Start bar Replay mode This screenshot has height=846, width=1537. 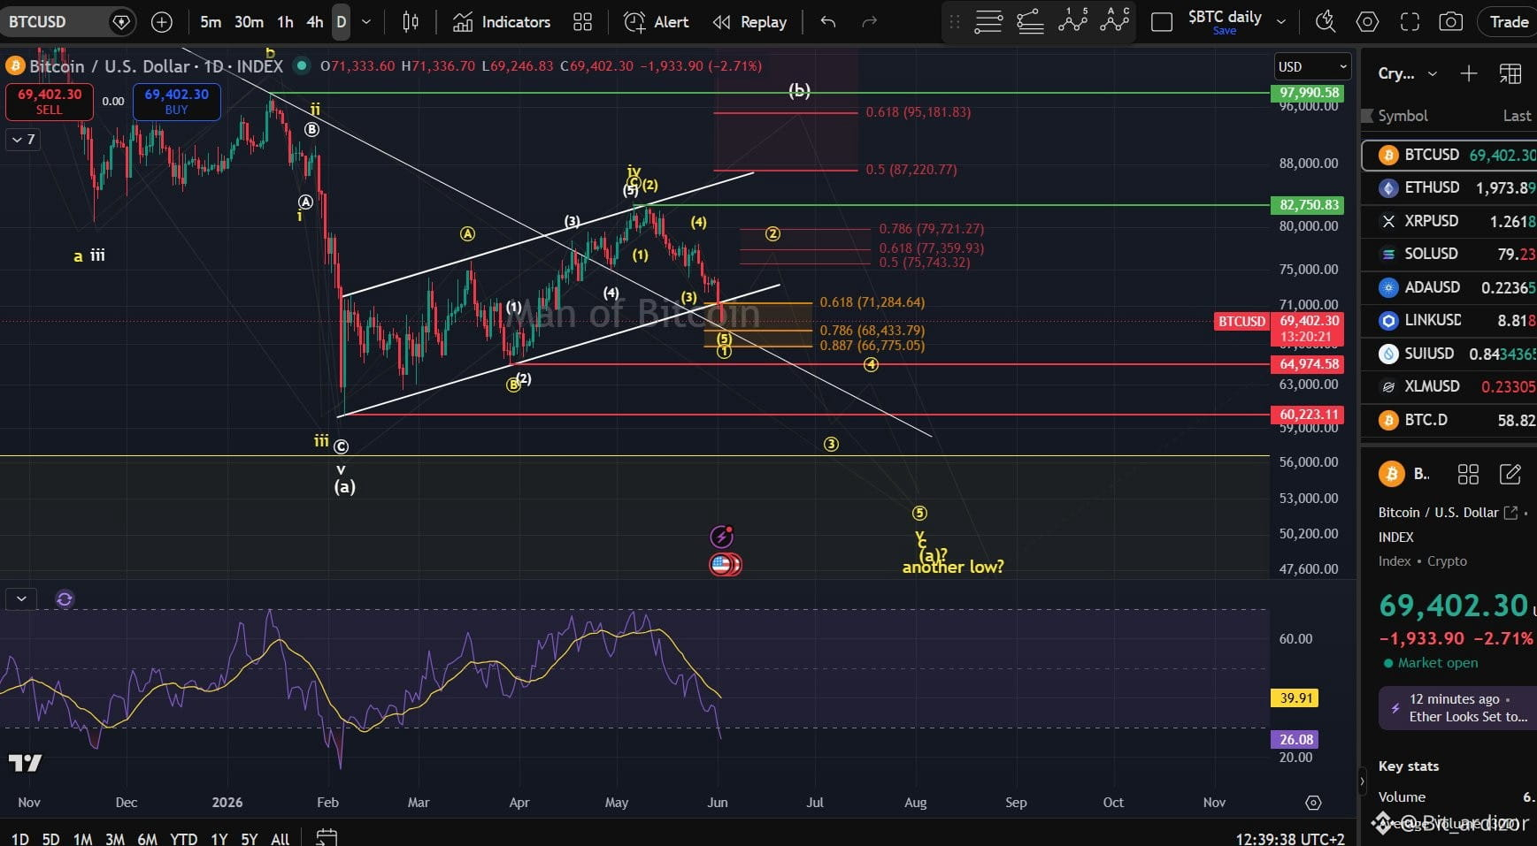coord(750,22)
